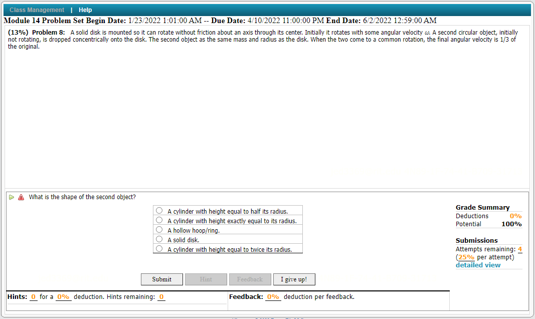Click the Feedback '0%' deduction link
The height and width of the screenshot is (319, 535).
click(x=273, y=296)
